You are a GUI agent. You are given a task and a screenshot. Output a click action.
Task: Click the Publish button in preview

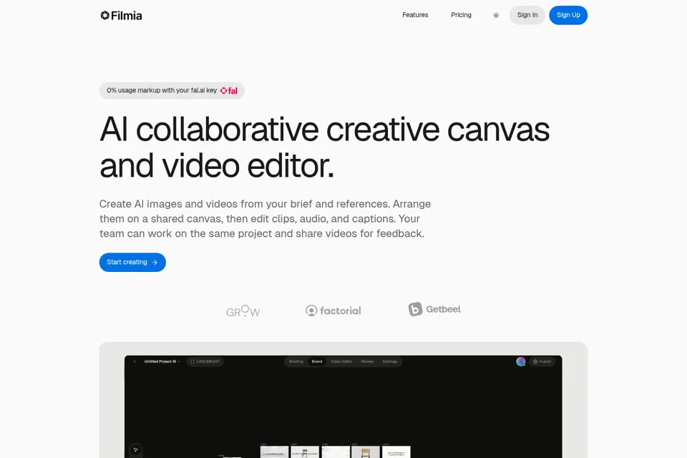coord(542,361)
